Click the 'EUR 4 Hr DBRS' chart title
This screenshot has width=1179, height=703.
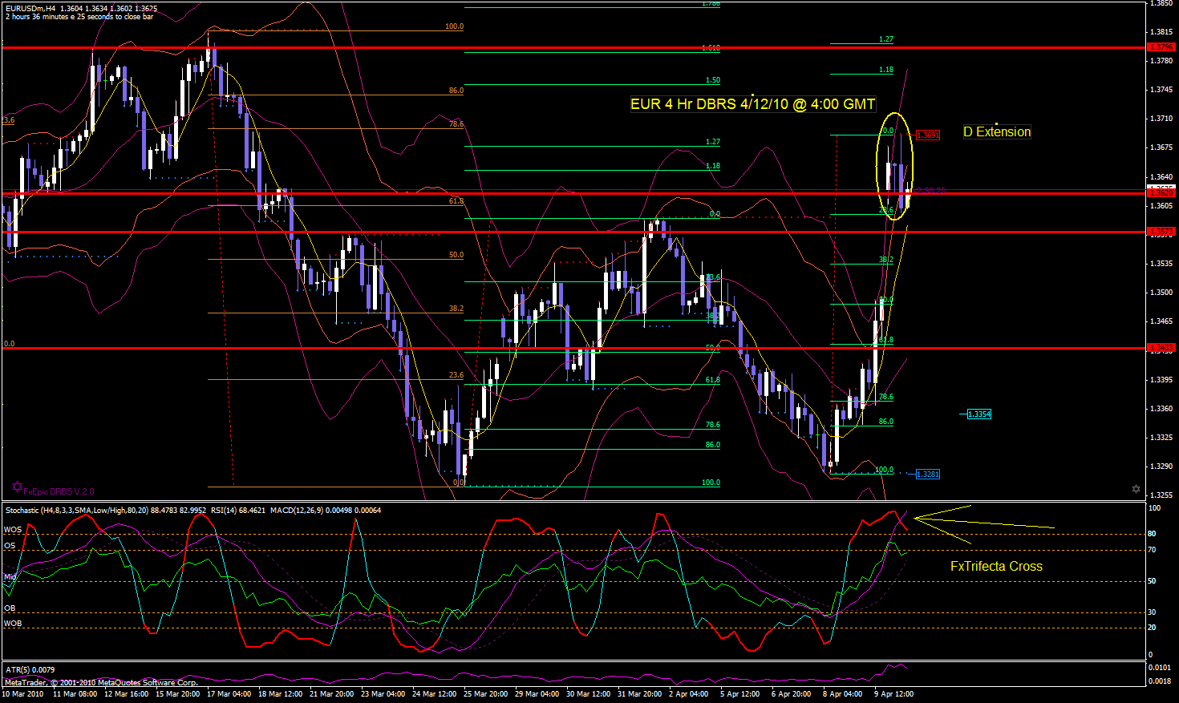[x=752, y=104]
